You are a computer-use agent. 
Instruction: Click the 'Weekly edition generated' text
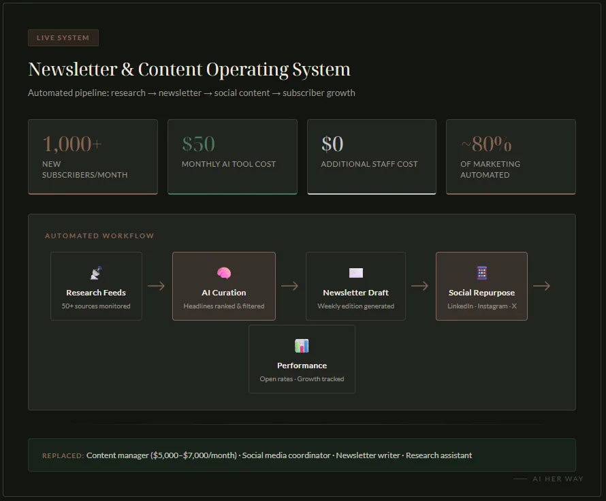coord(356,306)
